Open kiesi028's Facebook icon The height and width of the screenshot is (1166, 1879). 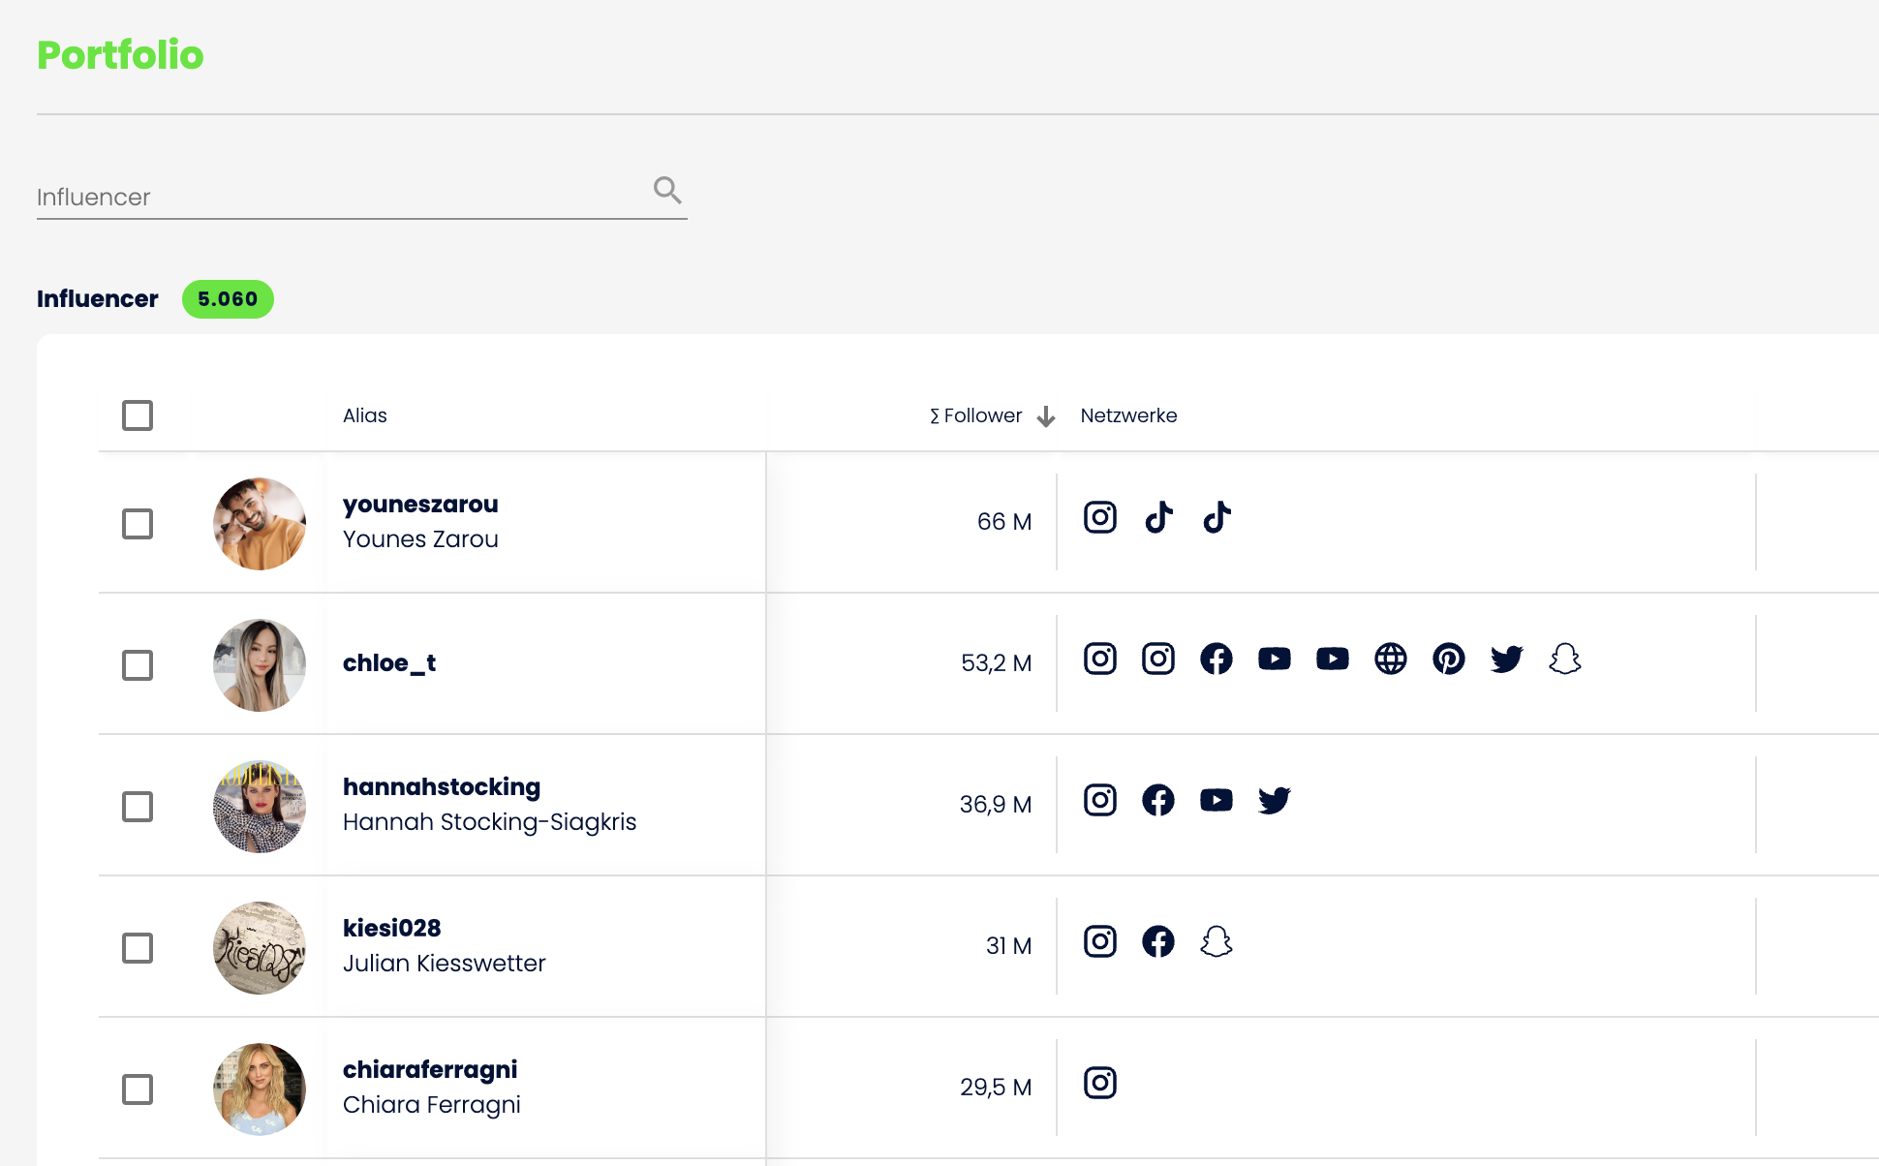[x=1157, y=942]
